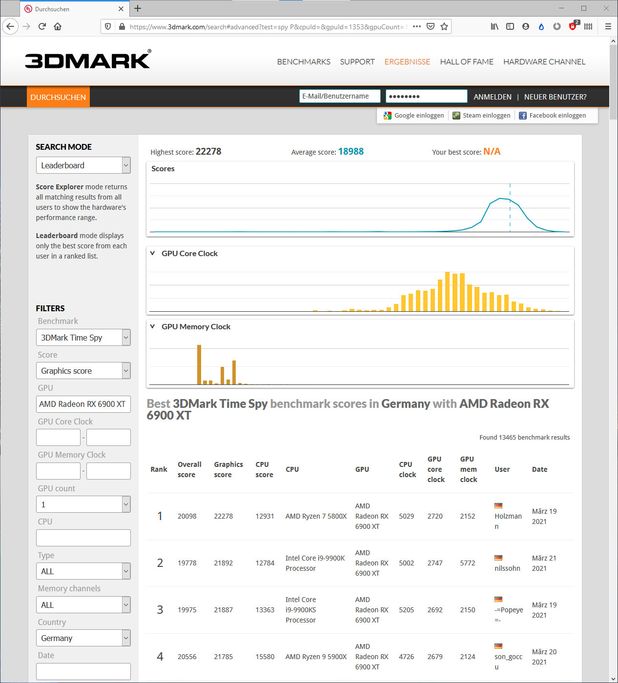Image resolution: width=618 pixels, height=683 pixels.
Task: Go back with the browser back arrow
Action: (x=10, y=26)
